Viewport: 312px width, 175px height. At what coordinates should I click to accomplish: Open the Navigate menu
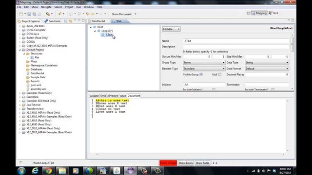tap(46, 7)
